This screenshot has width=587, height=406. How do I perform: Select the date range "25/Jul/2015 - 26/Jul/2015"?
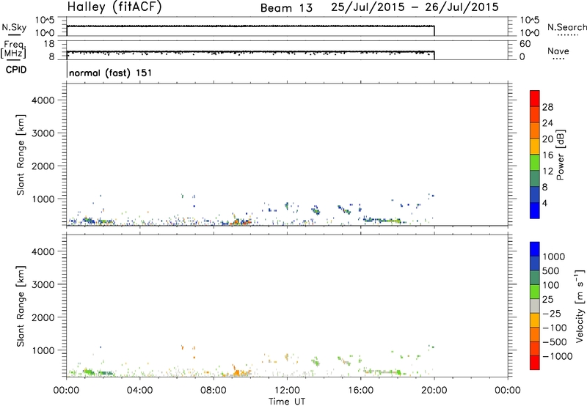coord(415,7)
